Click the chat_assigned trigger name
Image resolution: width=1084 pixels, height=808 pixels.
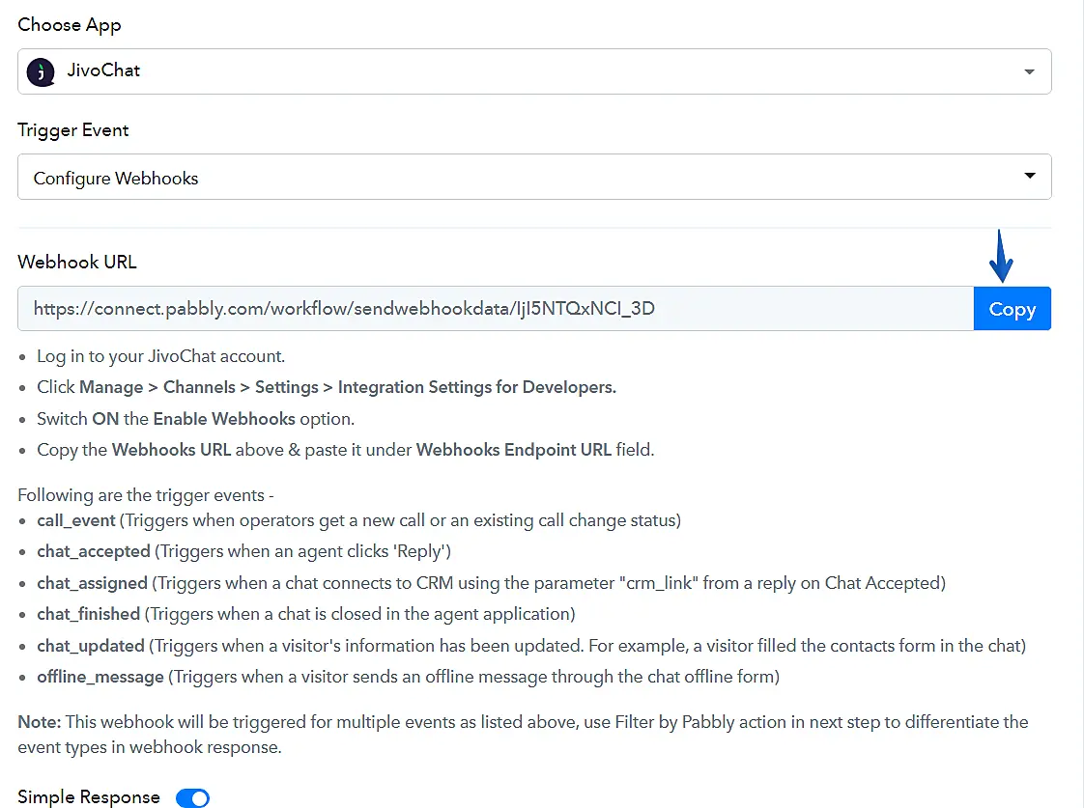click(x=92, y=583)
